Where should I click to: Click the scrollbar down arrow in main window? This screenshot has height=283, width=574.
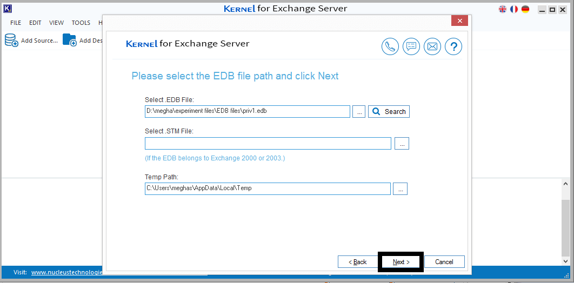coord(566,260)
